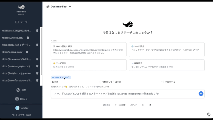
Task: Open the X social link in footer
Action: 143,105
